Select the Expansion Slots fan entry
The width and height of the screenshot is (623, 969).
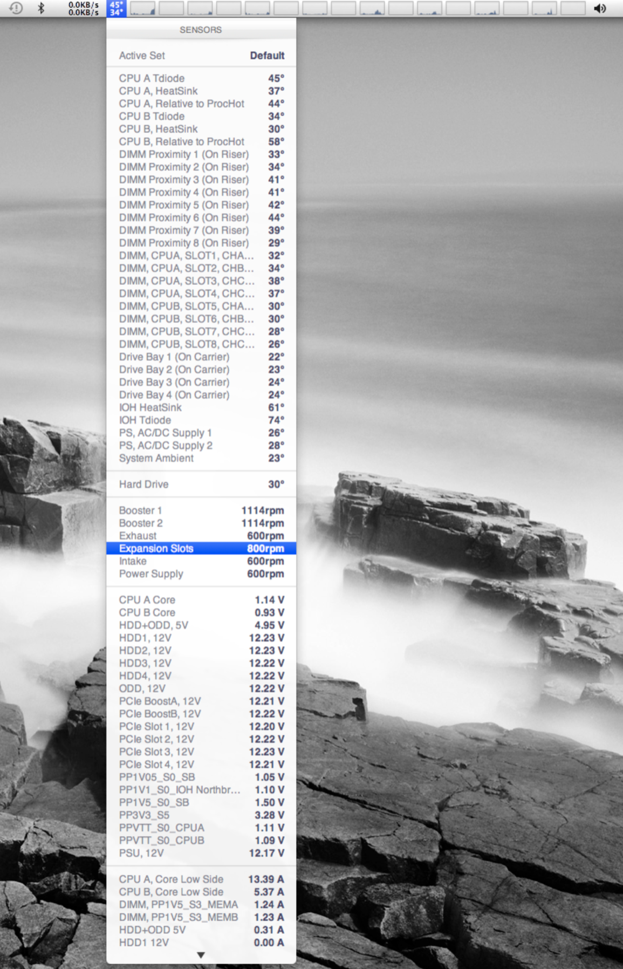point(201,549)
